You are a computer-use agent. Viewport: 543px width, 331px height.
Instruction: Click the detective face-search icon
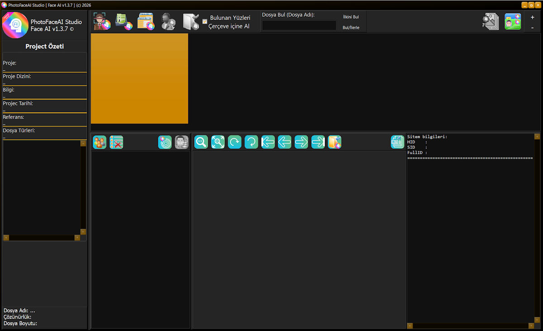tap(102, 21)
